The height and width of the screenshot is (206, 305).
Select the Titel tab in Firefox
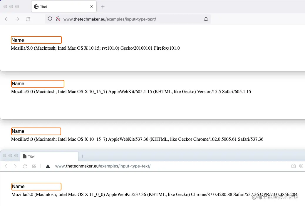(x=64, y=7)
